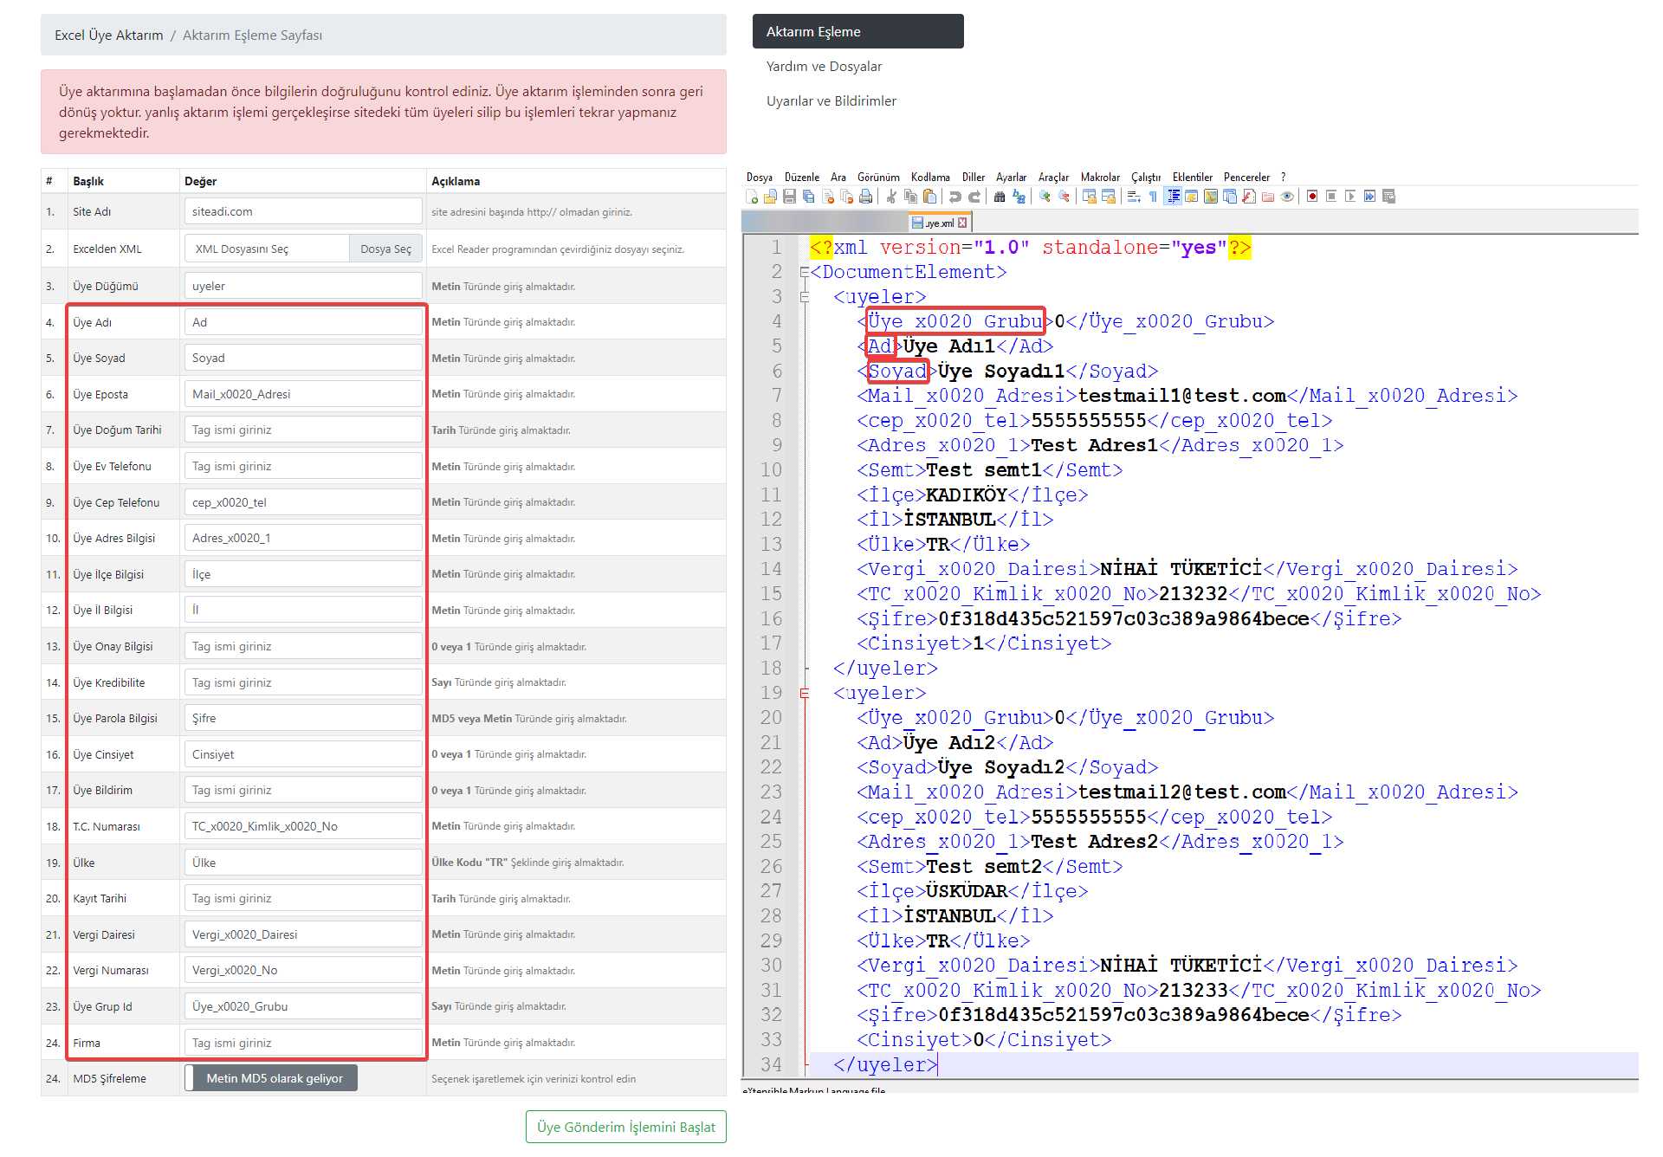Collapse the DocumentElement fold marker on line 2
The image size is (1663, 1157).
(x=805, y=272)
